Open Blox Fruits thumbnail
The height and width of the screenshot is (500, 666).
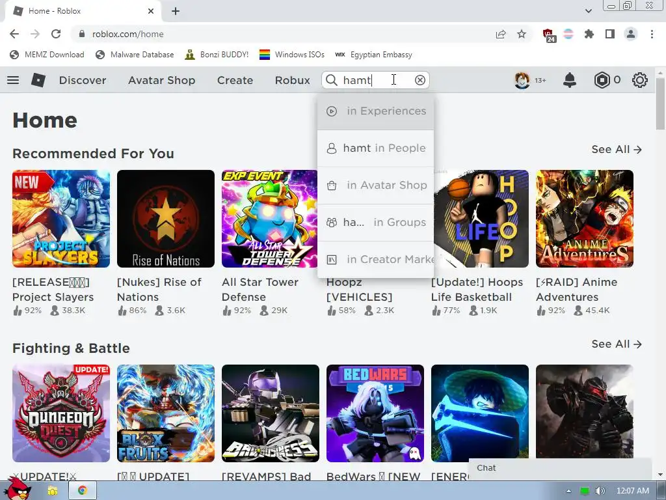pos(166,413)
